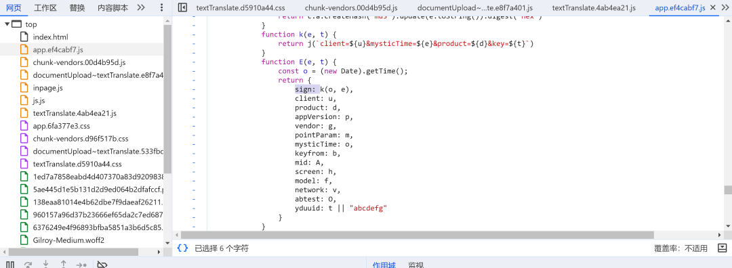This screenshot has height=268, width=732.
Task: Click the code editor horizontal scrollbar thumb
Action: click(418, 234)
